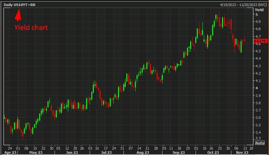The width and height of the screenshot is (269, 155).
Task: Click the red arrow annotation
Action: coord(18,15)
